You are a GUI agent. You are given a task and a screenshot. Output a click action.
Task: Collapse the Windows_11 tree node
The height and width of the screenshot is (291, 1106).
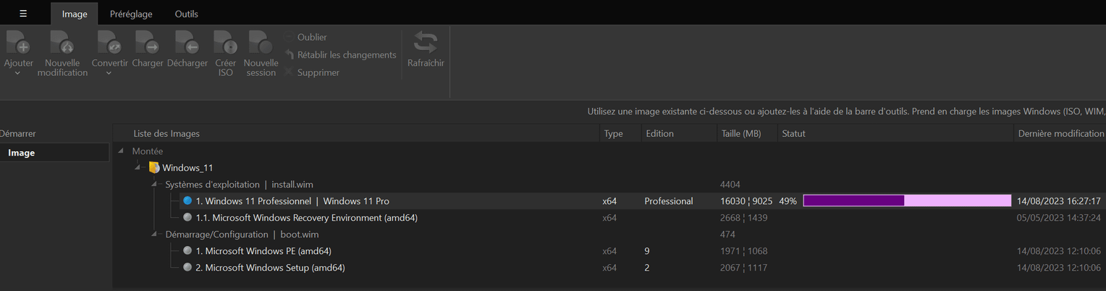(x=138, y=168)
